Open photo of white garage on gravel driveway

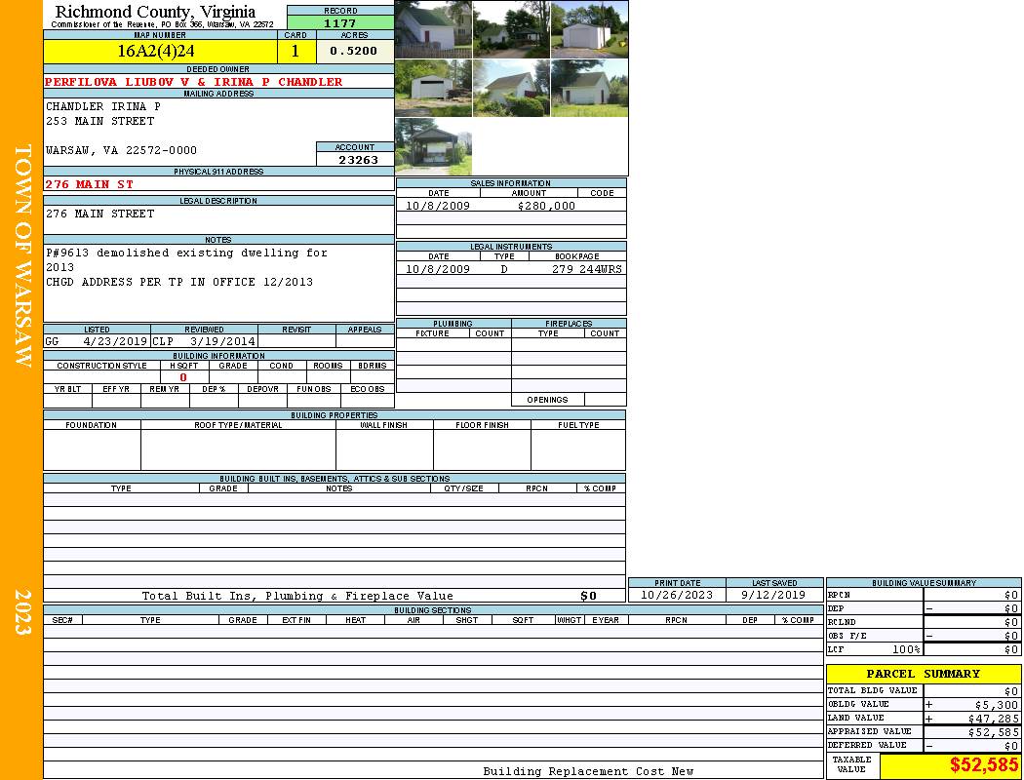point(589,29)
